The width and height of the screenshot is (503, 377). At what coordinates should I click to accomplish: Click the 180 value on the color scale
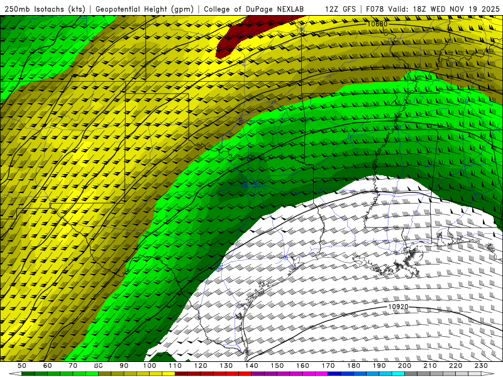353,366
